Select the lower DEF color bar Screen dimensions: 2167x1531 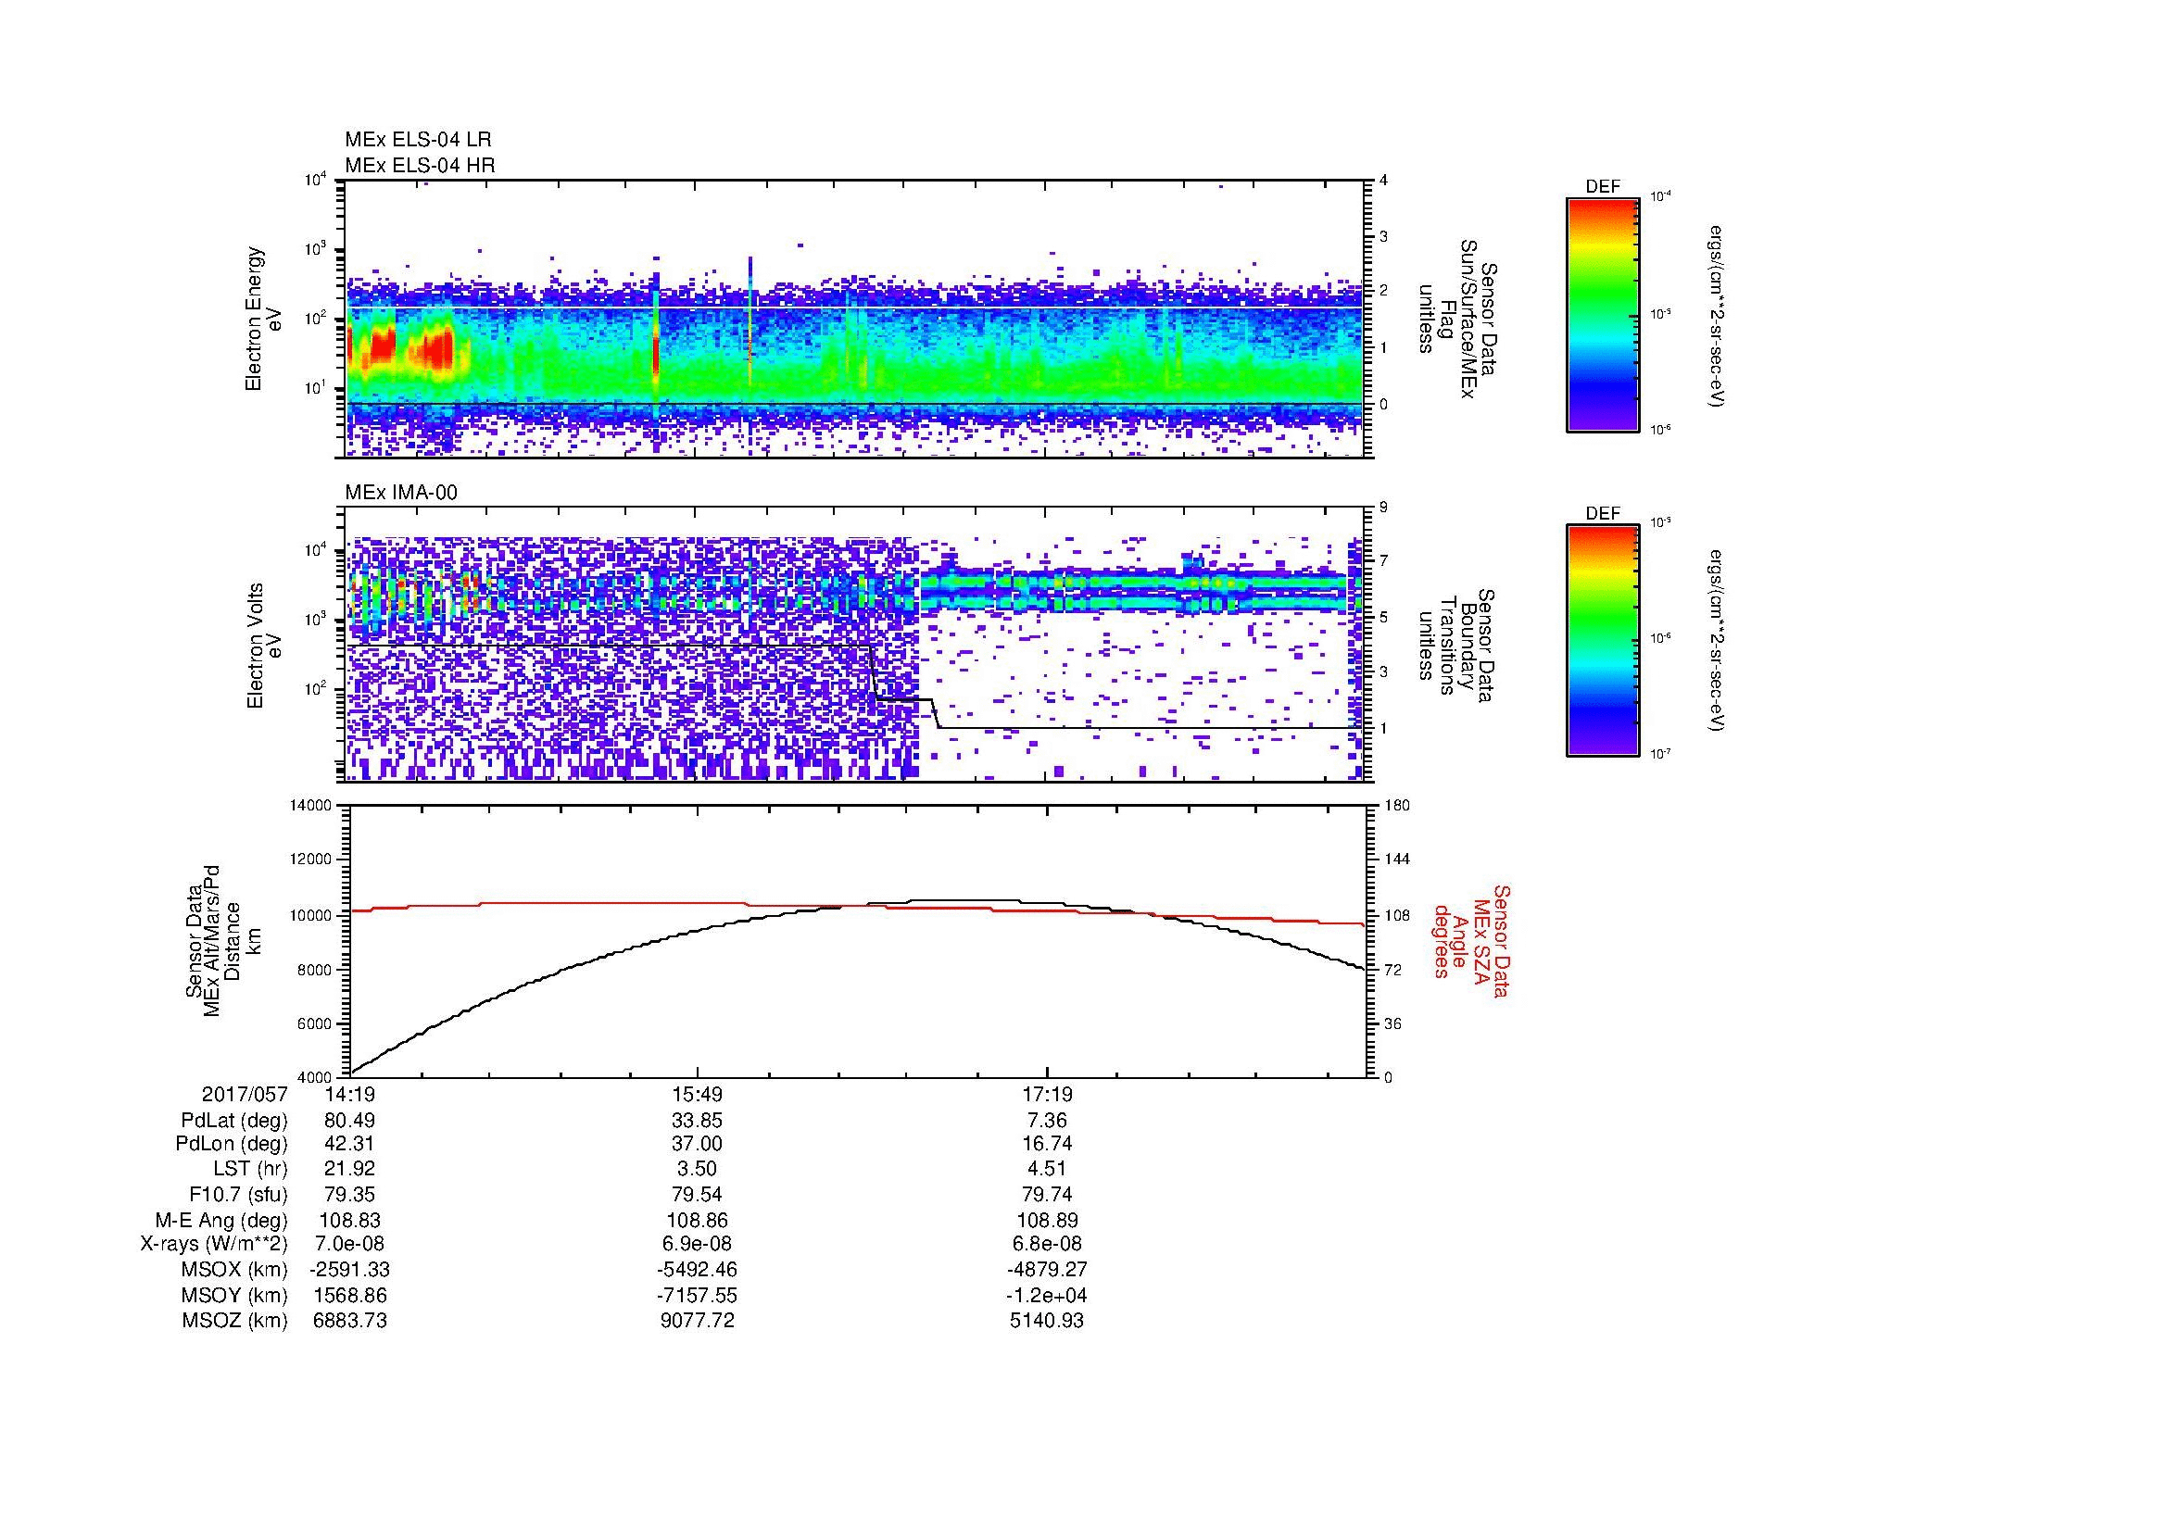1603,641
